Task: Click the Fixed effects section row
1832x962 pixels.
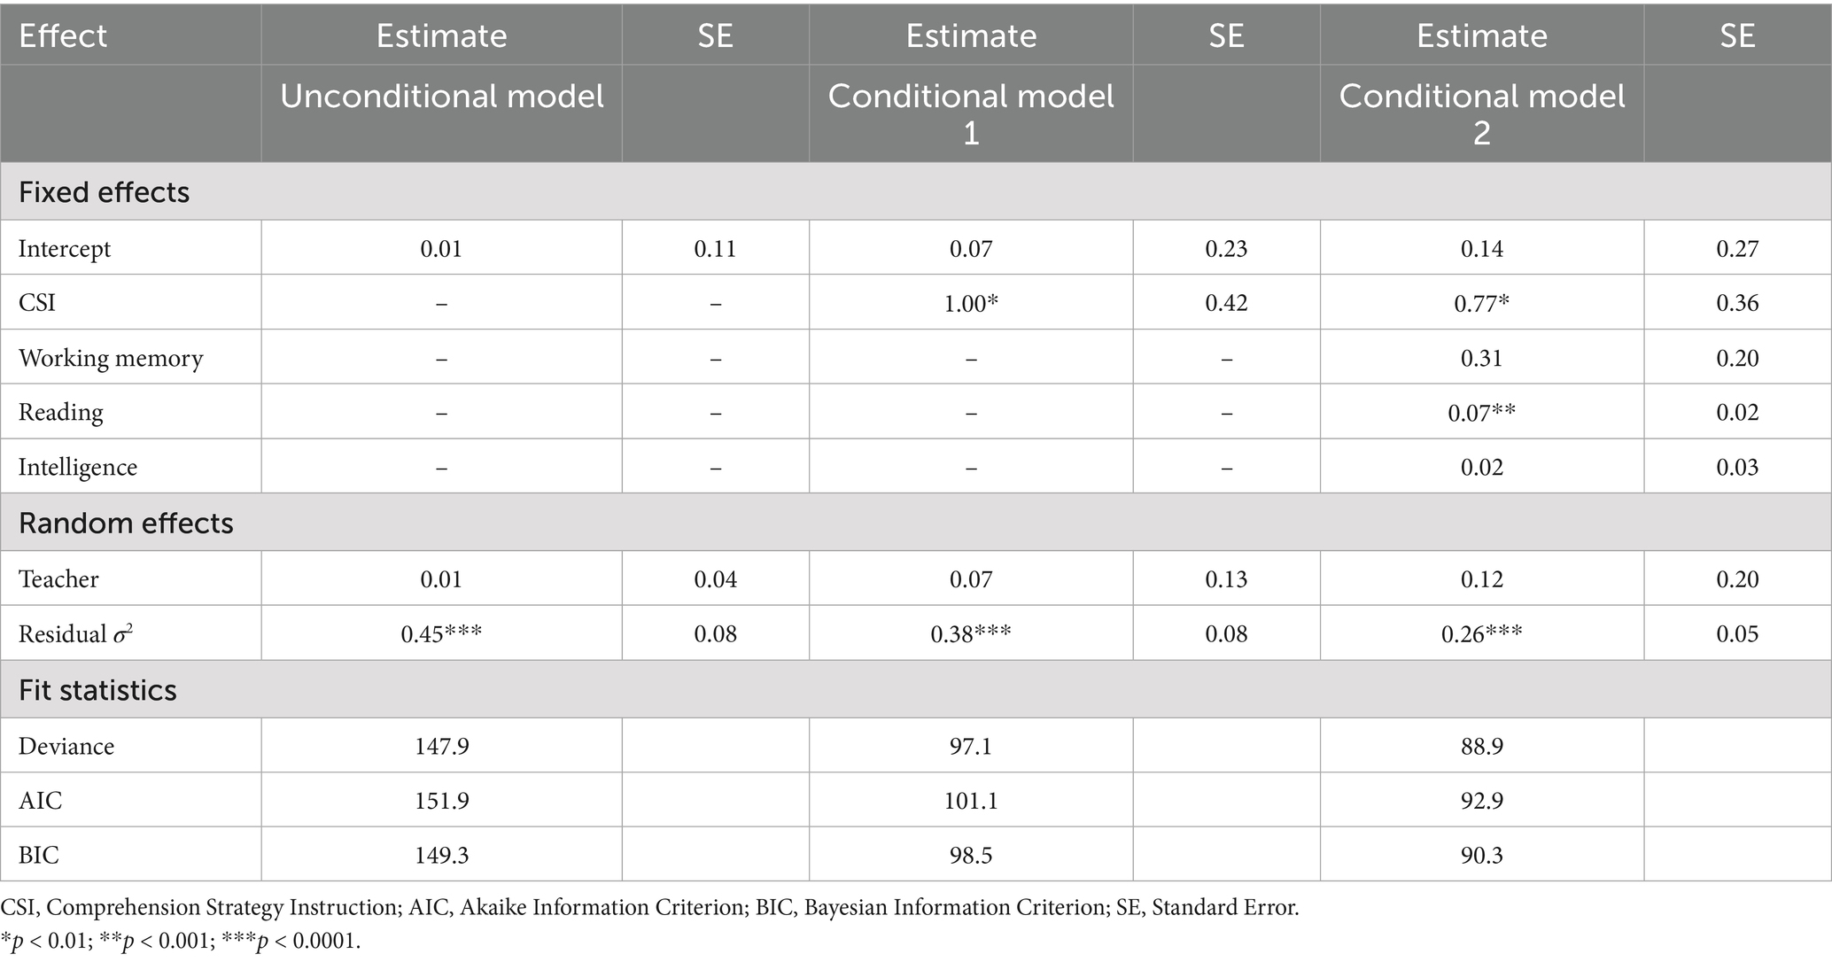Action: tap(104, 192)
